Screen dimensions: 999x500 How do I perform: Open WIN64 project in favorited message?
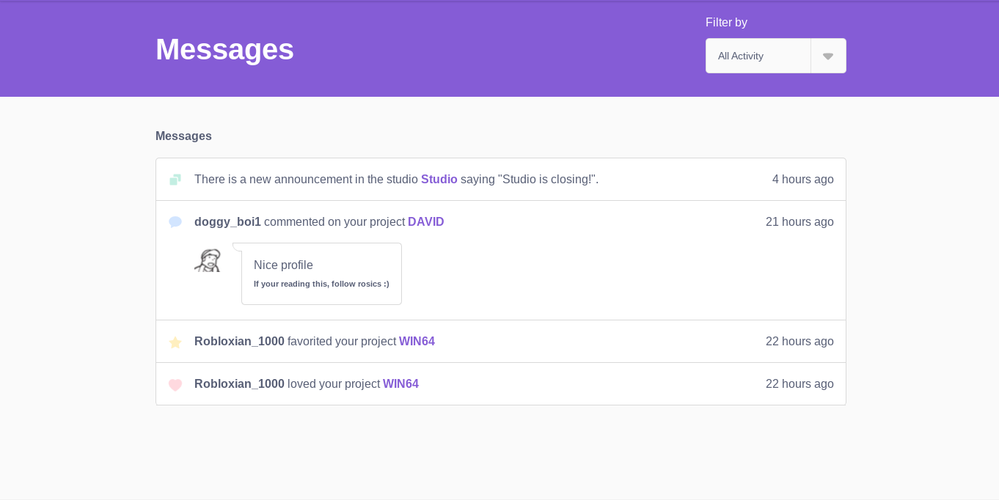(x=417, y=342)
